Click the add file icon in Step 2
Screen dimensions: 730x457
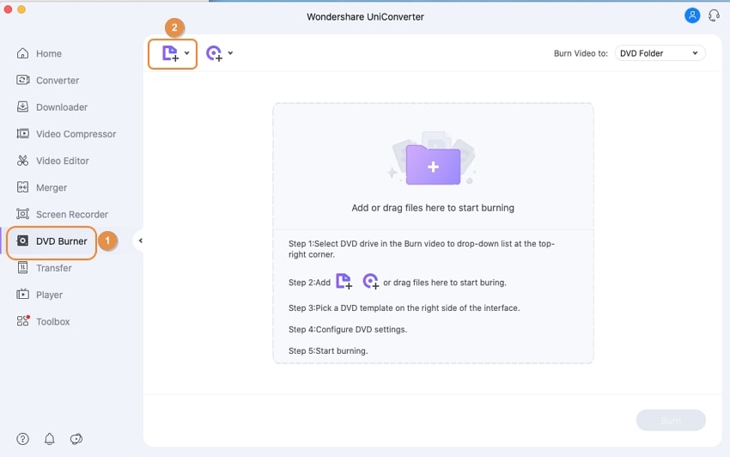[344, 282]
